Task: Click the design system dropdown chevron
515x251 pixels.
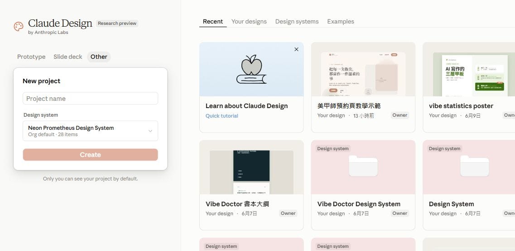Action: point(150,131)
